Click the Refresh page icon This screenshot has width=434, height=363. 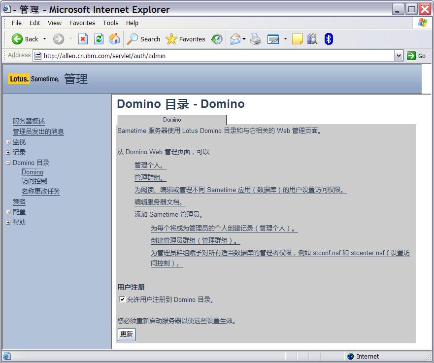tap(99, 39)
